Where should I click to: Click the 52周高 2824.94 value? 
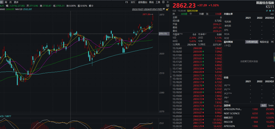tap(192, 45)
